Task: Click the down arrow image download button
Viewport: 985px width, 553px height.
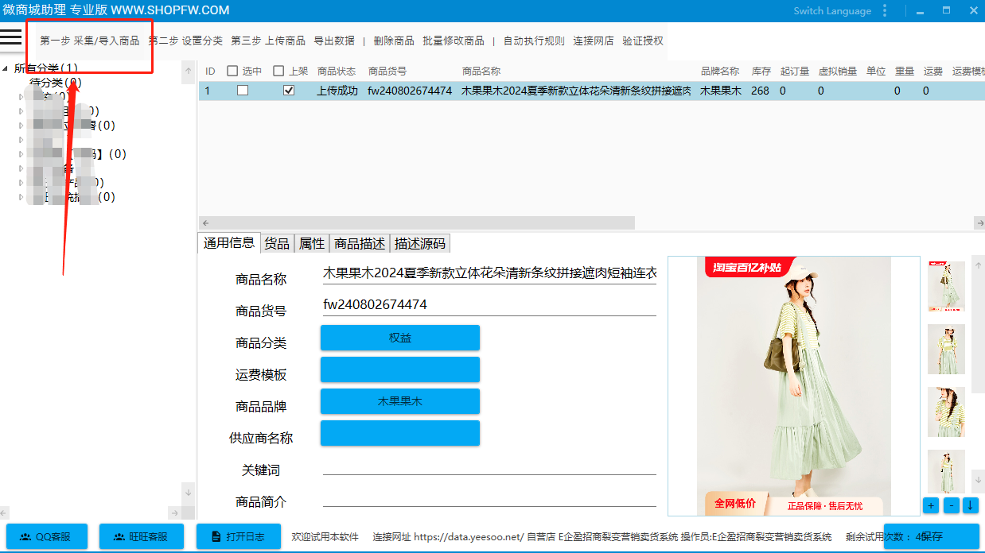Action: [971, 505]
